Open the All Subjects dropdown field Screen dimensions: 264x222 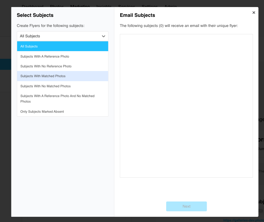tap(63, 36)
